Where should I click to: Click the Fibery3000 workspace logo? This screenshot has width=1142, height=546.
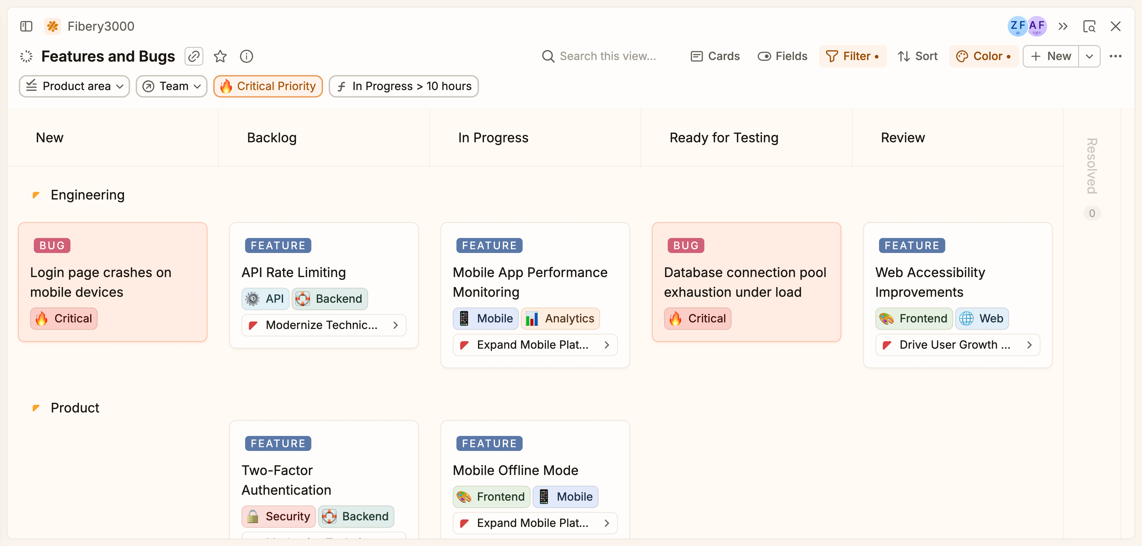(x=53, y=26)
